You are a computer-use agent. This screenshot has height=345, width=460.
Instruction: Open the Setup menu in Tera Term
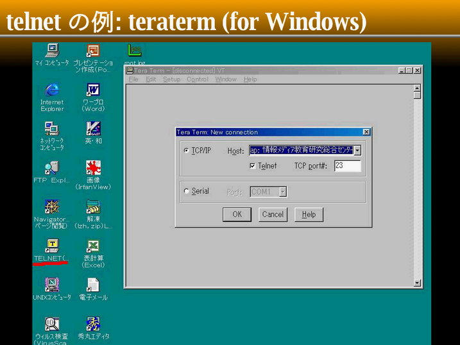[172, 80]
